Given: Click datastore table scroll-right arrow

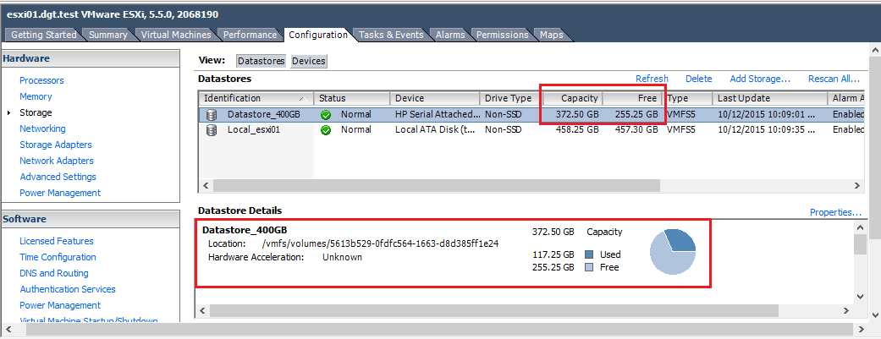Looking at the screenshot, I should click(856, 185).
